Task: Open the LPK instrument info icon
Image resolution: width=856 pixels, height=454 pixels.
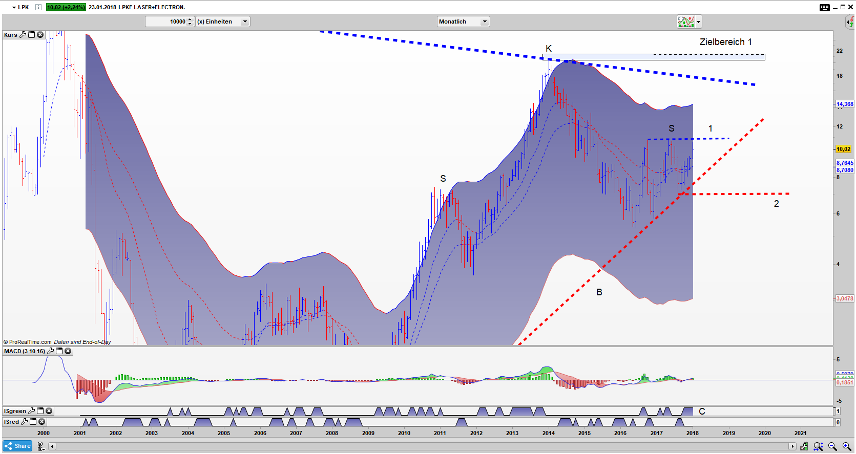Action: click(x=38, y=7)
